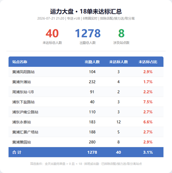
Task: Click the title 运力大盘·18单未达标汇总
Action: tap(86, 11)
